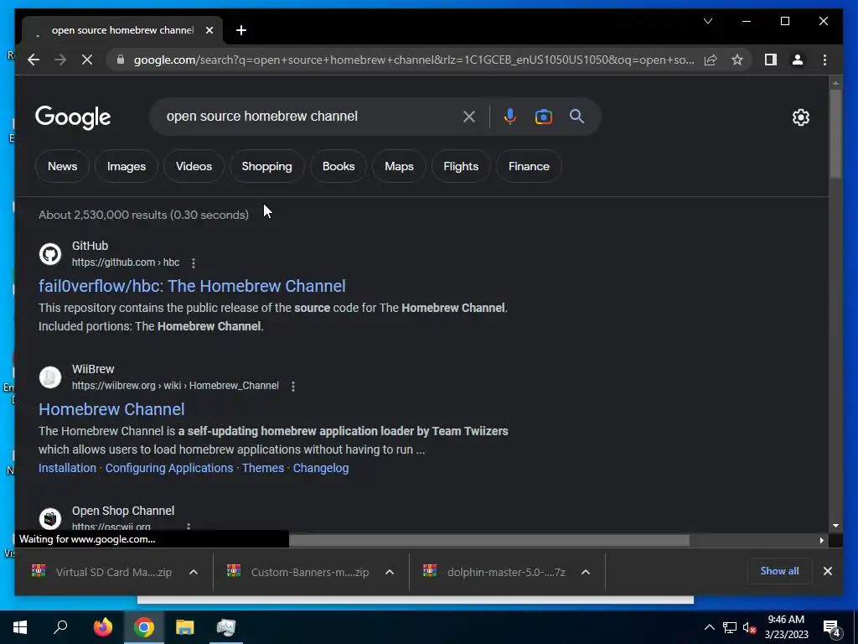Search by image camera icon
858x644 pixels.
pos(543,117)
